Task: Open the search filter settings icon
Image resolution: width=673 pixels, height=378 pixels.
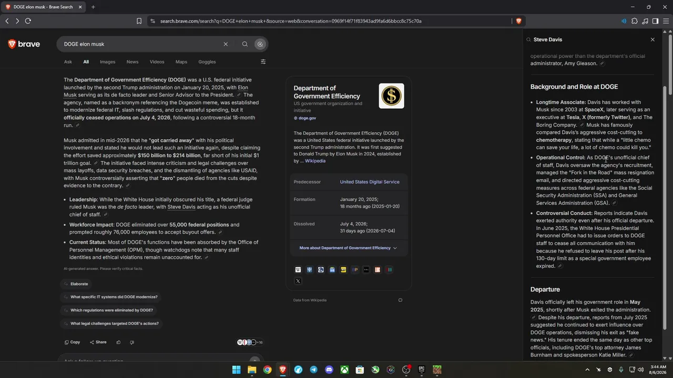Action: 263,61
